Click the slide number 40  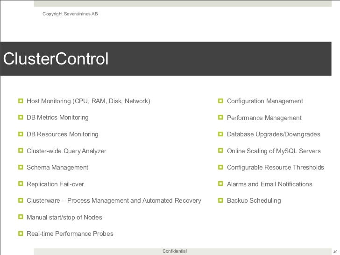[x=334, y=251]
